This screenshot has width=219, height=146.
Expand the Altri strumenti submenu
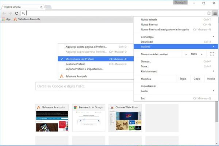(176, 71)
